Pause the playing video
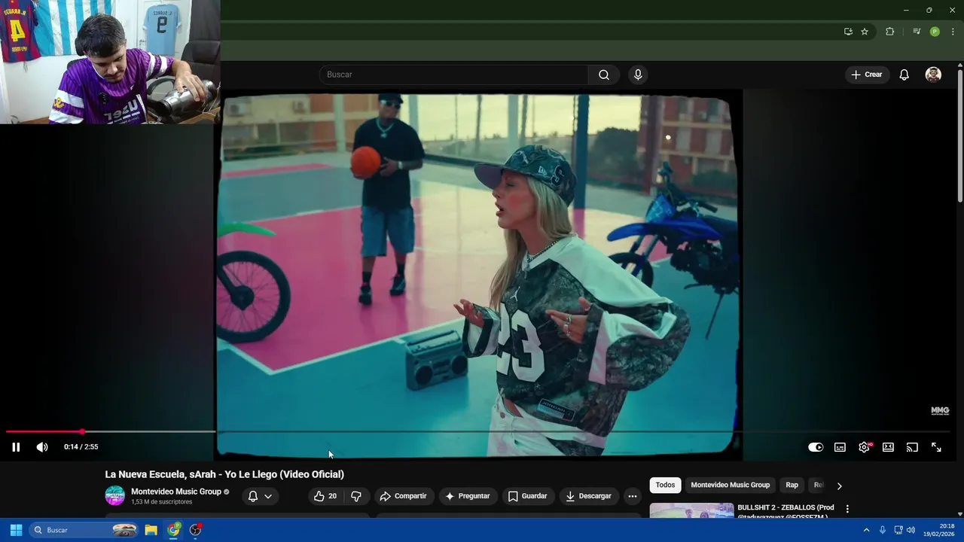The image size is (964, 542). coord(16,447)
